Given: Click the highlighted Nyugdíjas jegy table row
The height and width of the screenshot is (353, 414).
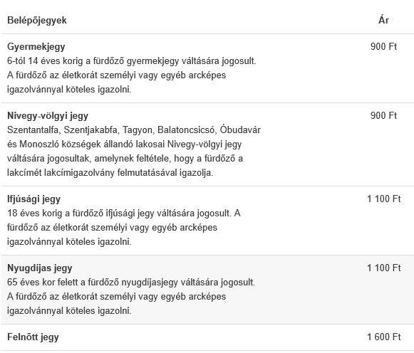Looking at the screenshot, I should click(x=207, y=290).
